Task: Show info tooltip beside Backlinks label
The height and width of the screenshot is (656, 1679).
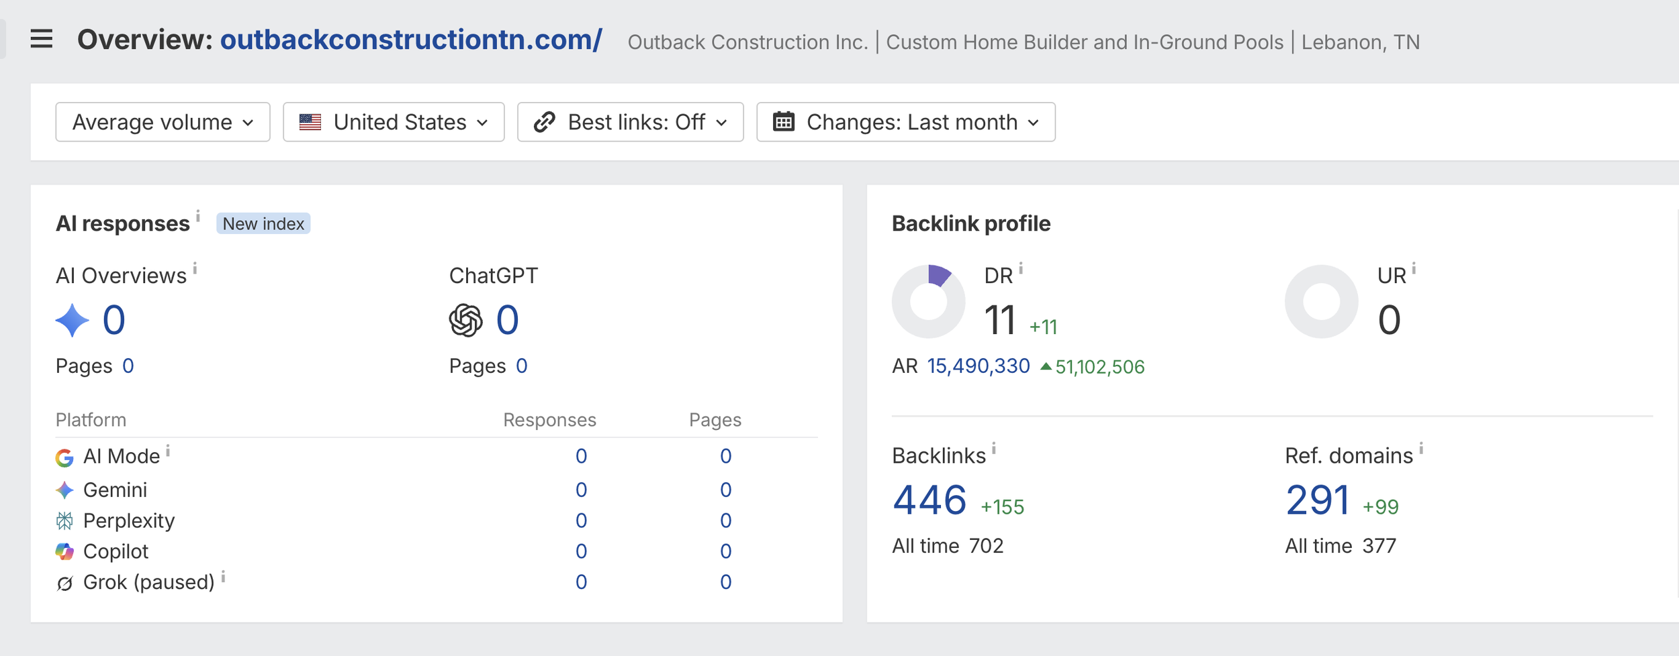Action: click(x=994, y=449)
